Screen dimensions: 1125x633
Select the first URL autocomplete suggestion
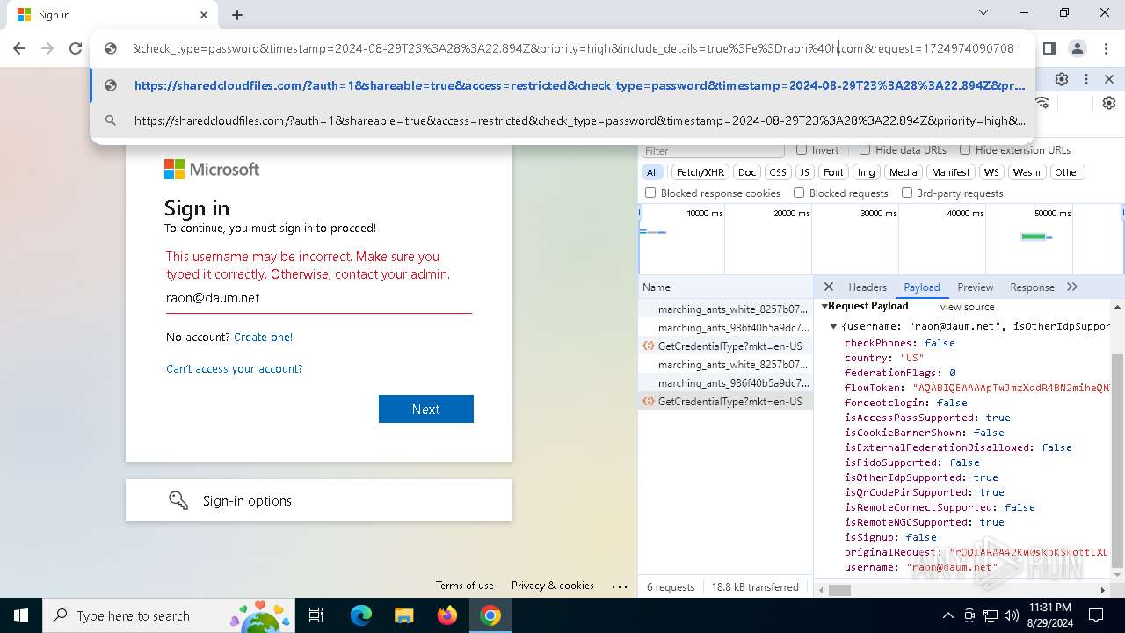pos(562,85)
